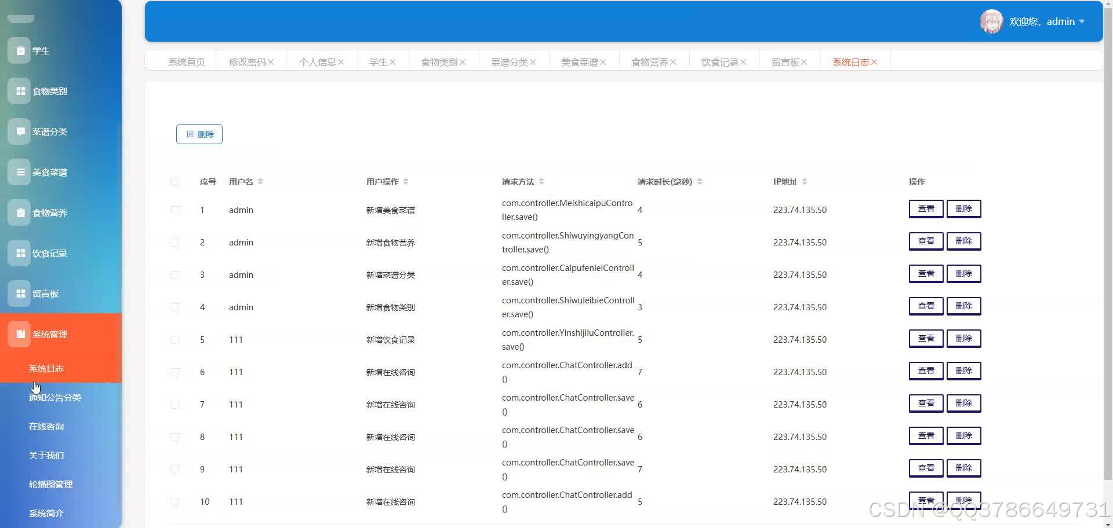Click the 饮食记录 sidebar icon
This screenshot has height=528, width=1113.
point(19,253)
